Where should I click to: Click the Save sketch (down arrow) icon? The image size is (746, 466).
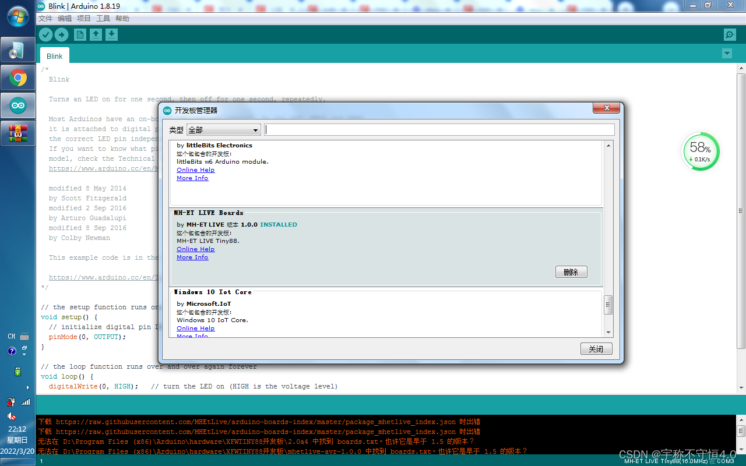point(111,35)
